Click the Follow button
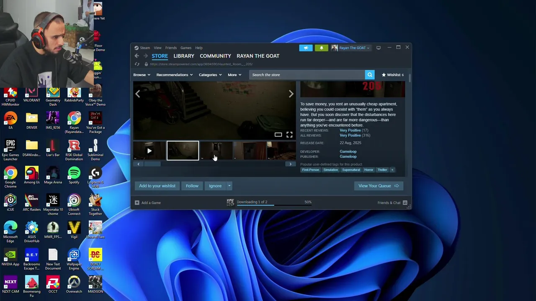This screenshot has height=301, width=536. 192,186
